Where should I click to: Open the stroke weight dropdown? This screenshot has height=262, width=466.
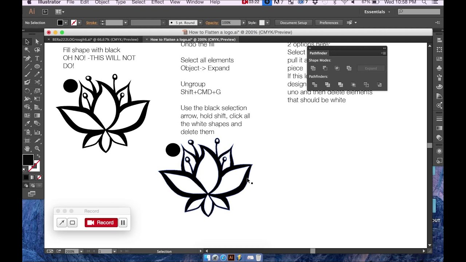pyautogui.click(x=126, y=23)
